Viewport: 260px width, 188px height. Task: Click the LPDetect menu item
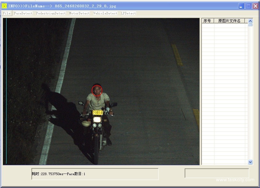(x=128, y=13)
